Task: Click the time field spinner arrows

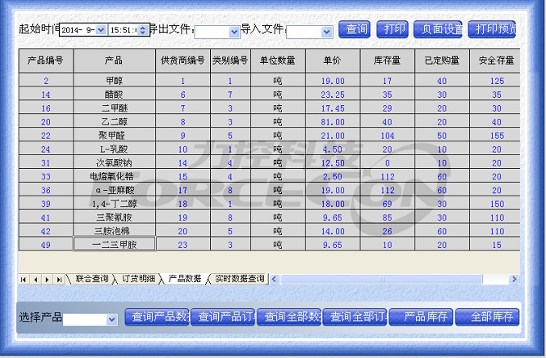Action: [x=144, y=30]
